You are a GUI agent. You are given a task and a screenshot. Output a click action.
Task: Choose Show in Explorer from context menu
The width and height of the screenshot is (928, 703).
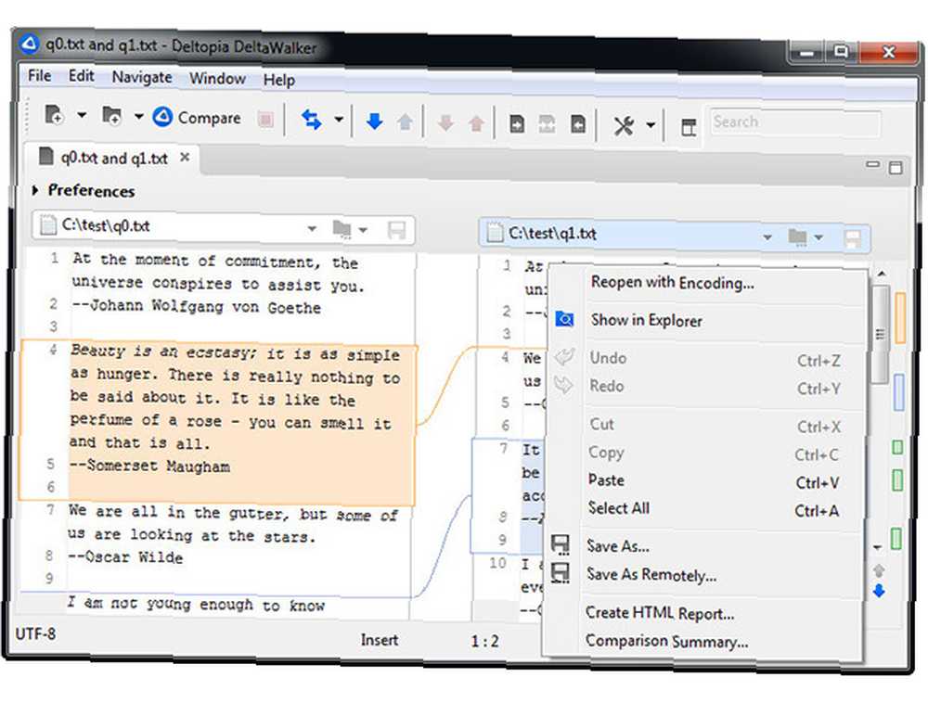coord(707,321)
